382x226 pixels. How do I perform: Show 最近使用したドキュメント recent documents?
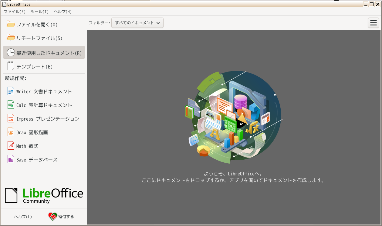(44, 52)
